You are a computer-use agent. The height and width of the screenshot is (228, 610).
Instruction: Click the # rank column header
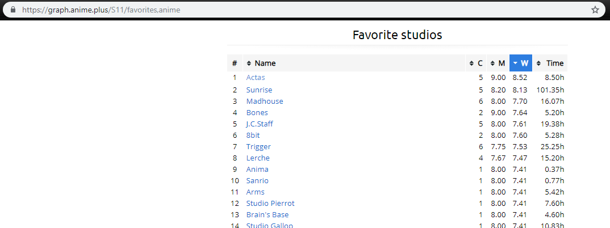(x=235, y=63)
